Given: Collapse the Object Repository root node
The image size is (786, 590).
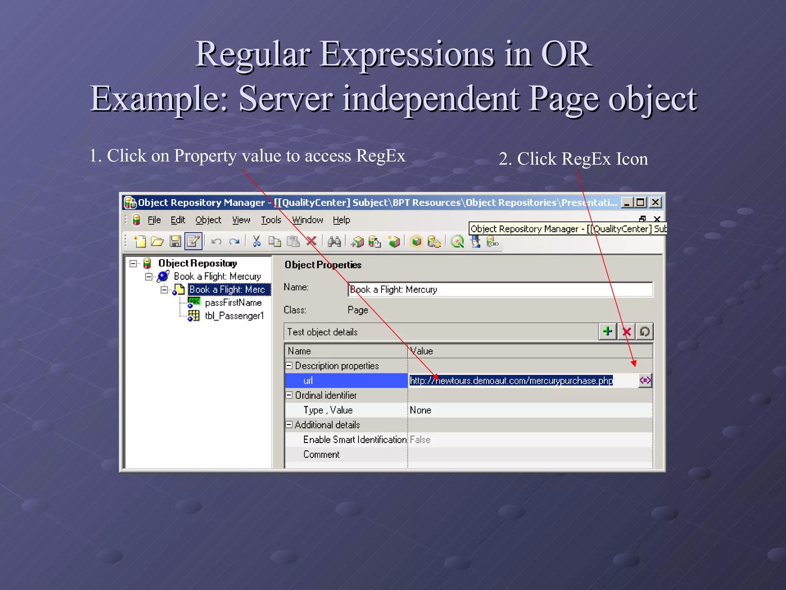Looking at the screenshot, I should [133, 264].
